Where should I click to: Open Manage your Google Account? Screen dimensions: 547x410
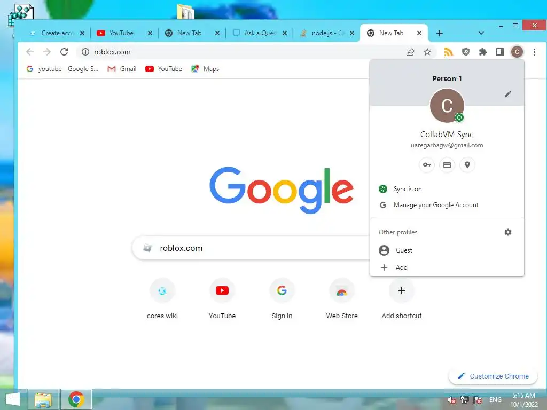click(x=447, y=205)
